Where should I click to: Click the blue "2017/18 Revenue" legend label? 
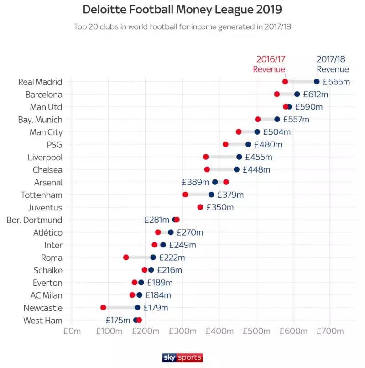pos(333,64)
